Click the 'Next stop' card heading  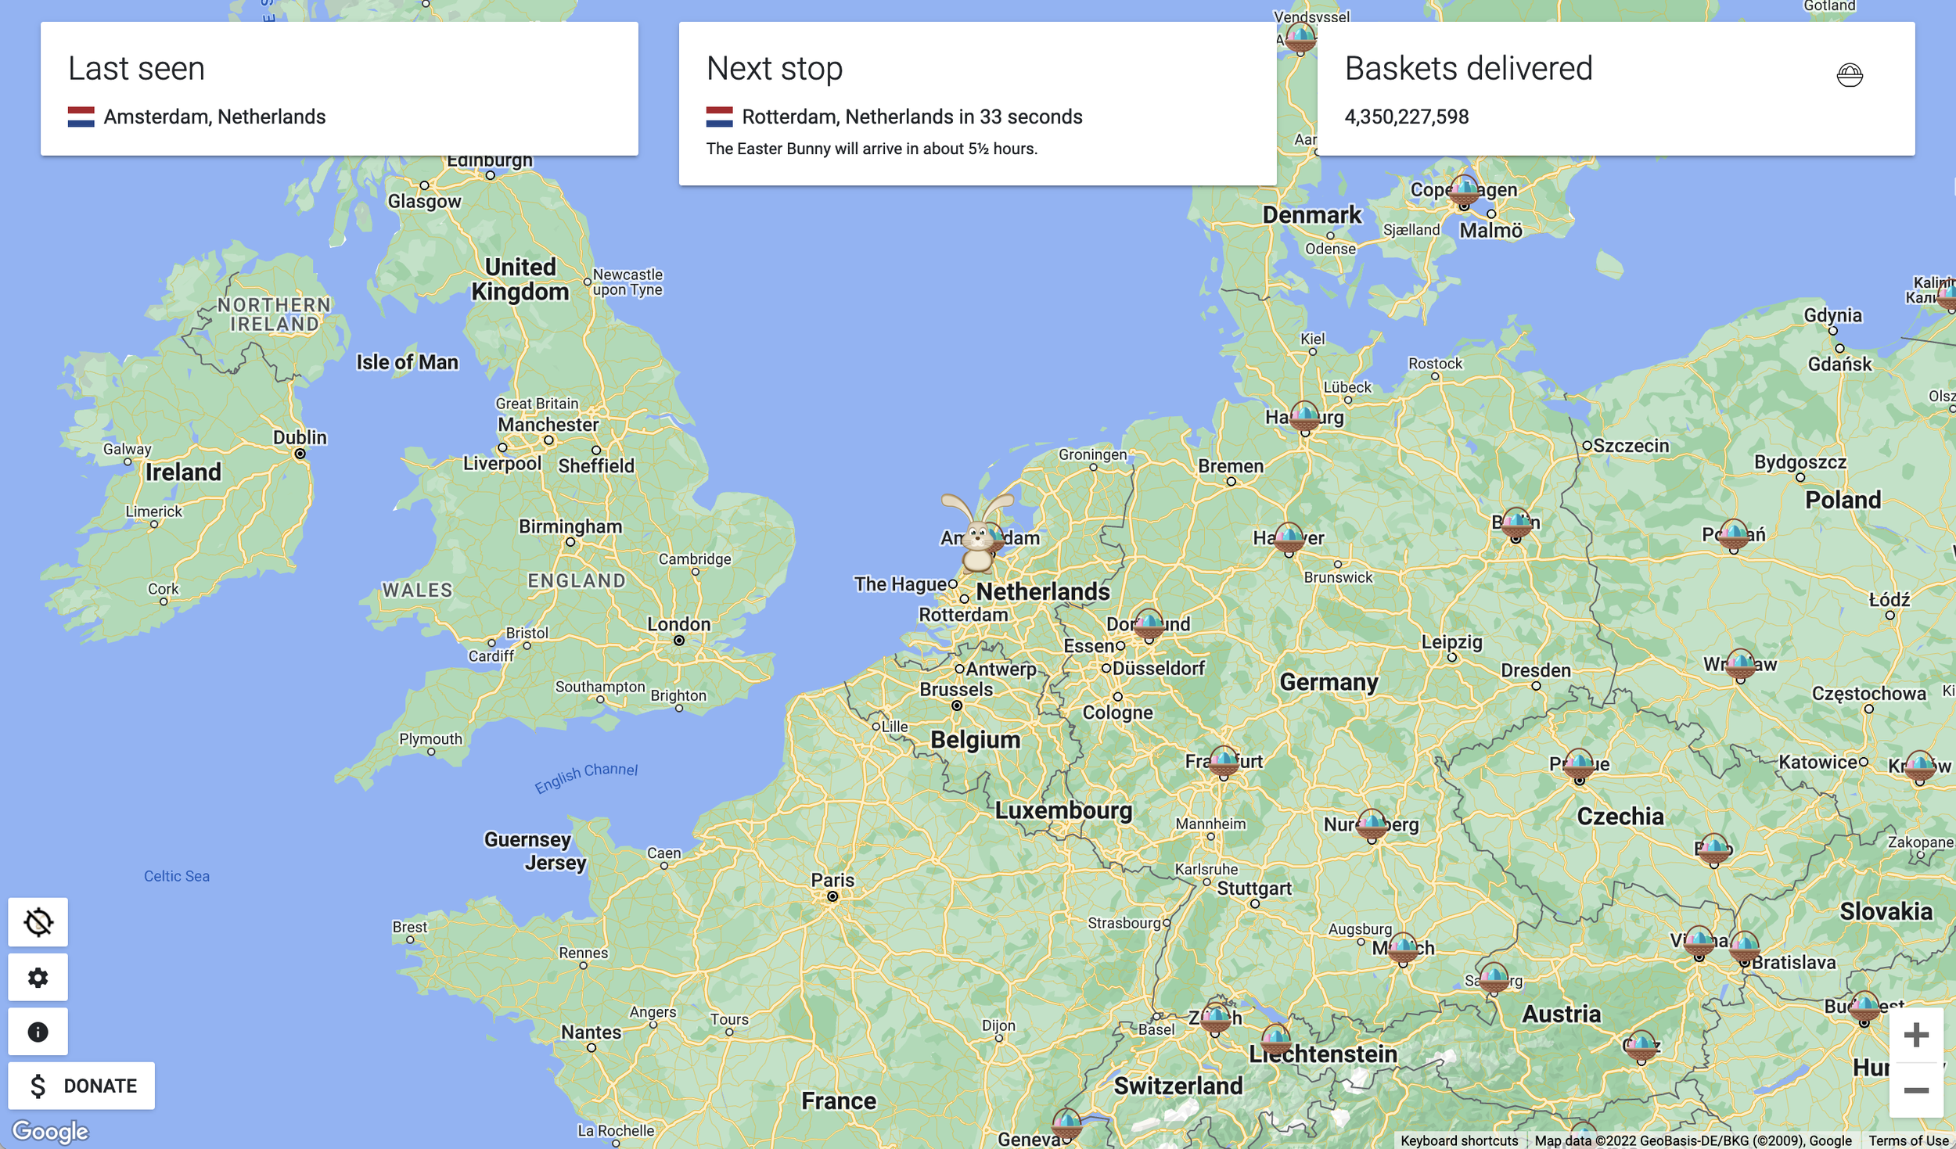(x=775, y=68)
